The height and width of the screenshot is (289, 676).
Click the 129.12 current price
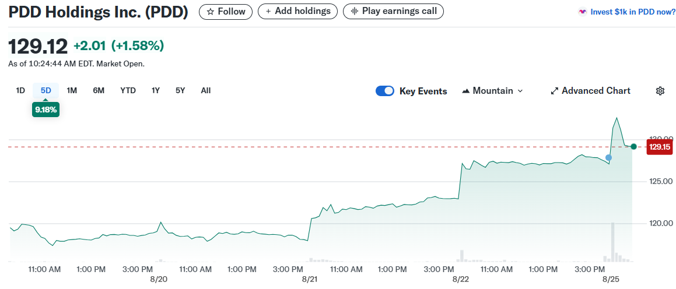38,45
